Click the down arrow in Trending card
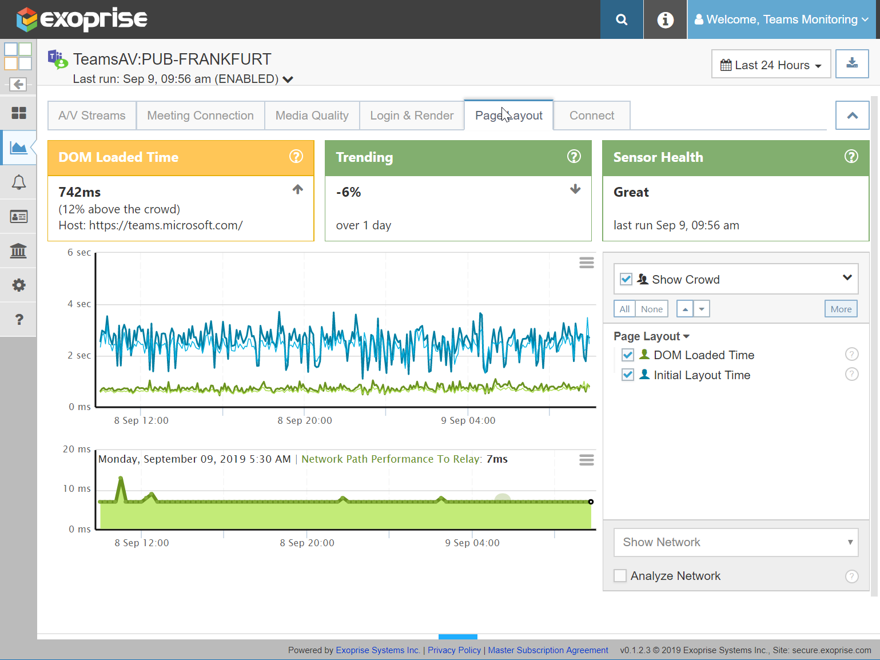 [x=575, y=189]
